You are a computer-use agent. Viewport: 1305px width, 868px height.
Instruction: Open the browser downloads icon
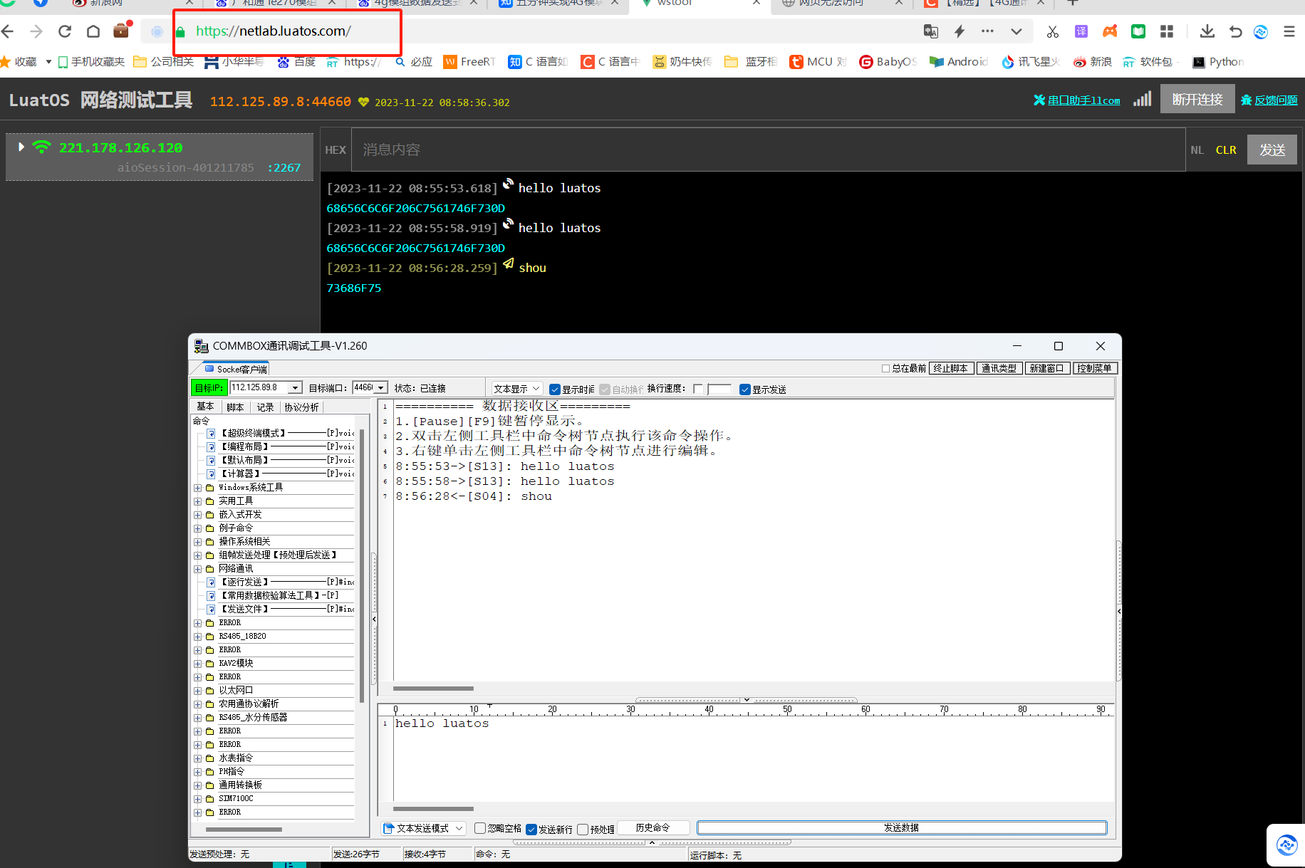pos(1207,31)
